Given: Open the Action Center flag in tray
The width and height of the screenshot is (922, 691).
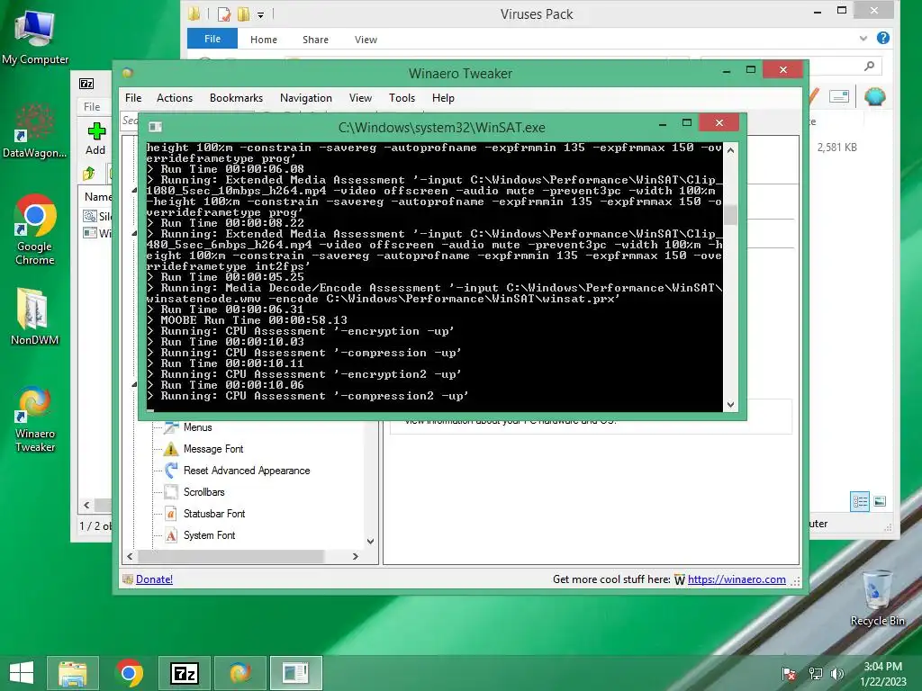Looking at the screenshot, I should (x=789, y=674).
